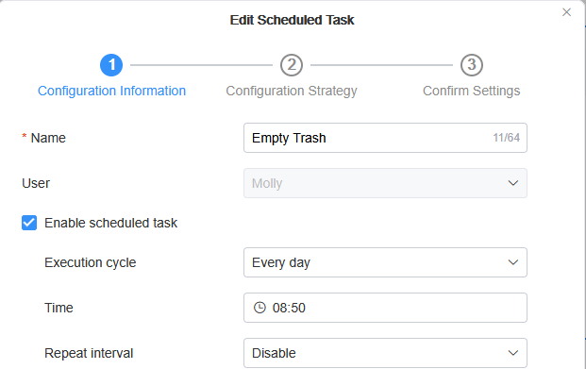Click the step 3 circle icon

pos(472,65)
